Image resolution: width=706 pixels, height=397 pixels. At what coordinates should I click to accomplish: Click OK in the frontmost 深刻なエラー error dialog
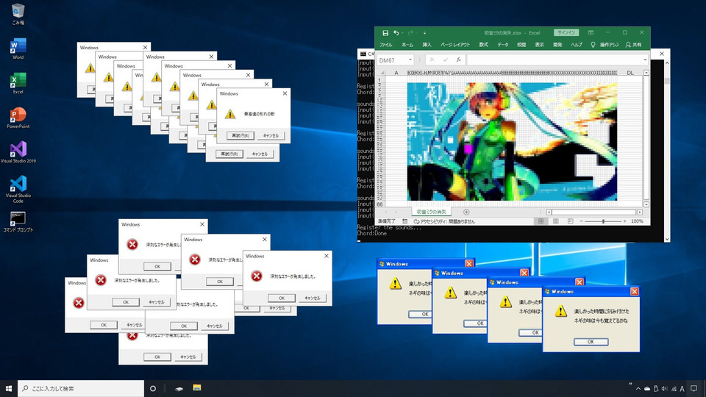[x=282, y=298]
